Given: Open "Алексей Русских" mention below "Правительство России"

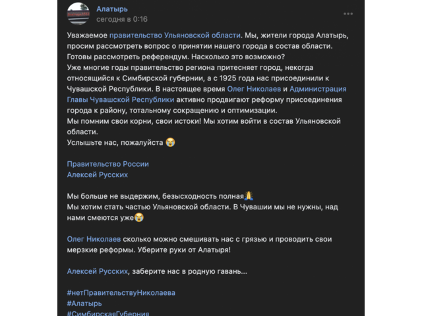Looking at the screenshot, I should coord(98,175).
